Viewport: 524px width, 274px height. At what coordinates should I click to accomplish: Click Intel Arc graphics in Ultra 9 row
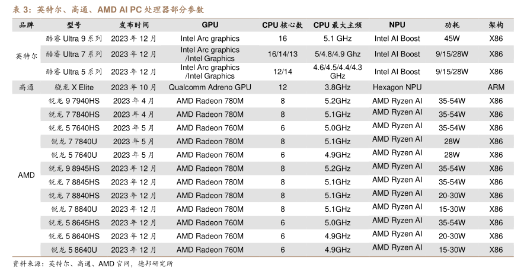pos(210,39)
